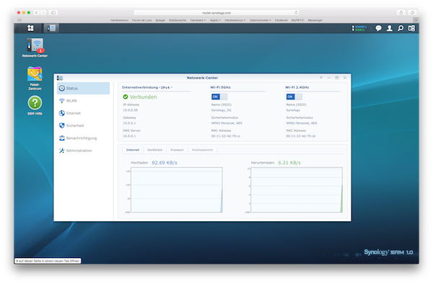Open the Paket-Zentrum desktop icon
Viewport: 433px width, 284px height.
point(35,78)
